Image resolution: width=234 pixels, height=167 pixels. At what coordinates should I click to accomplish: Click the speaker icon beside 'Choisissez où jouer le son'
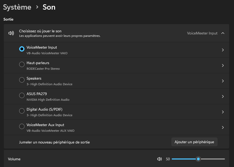[11, 33]
